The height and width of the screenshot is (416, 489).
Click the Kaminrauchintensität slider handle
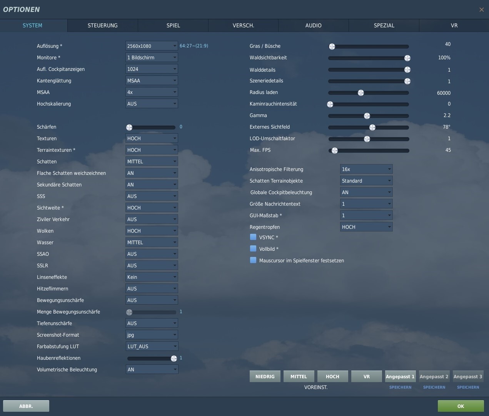coord(330,104)
